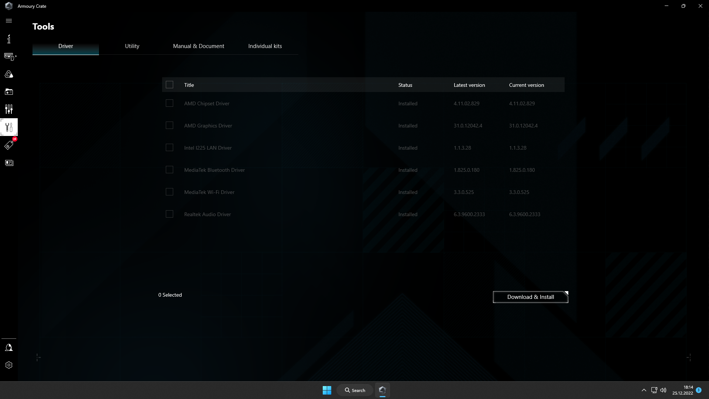Screen dimensions: 709x399
Task: Open the Manual & Document tab
Action: (x=198, y=46)
